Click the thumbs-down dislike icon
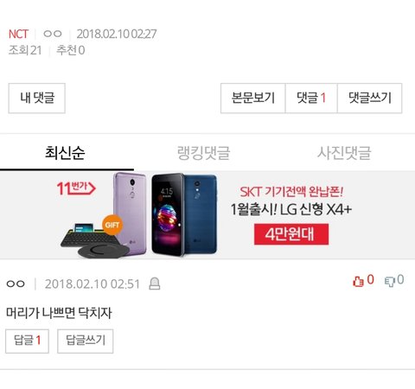The width and height of the screenshot is (415, 389). 390,281
